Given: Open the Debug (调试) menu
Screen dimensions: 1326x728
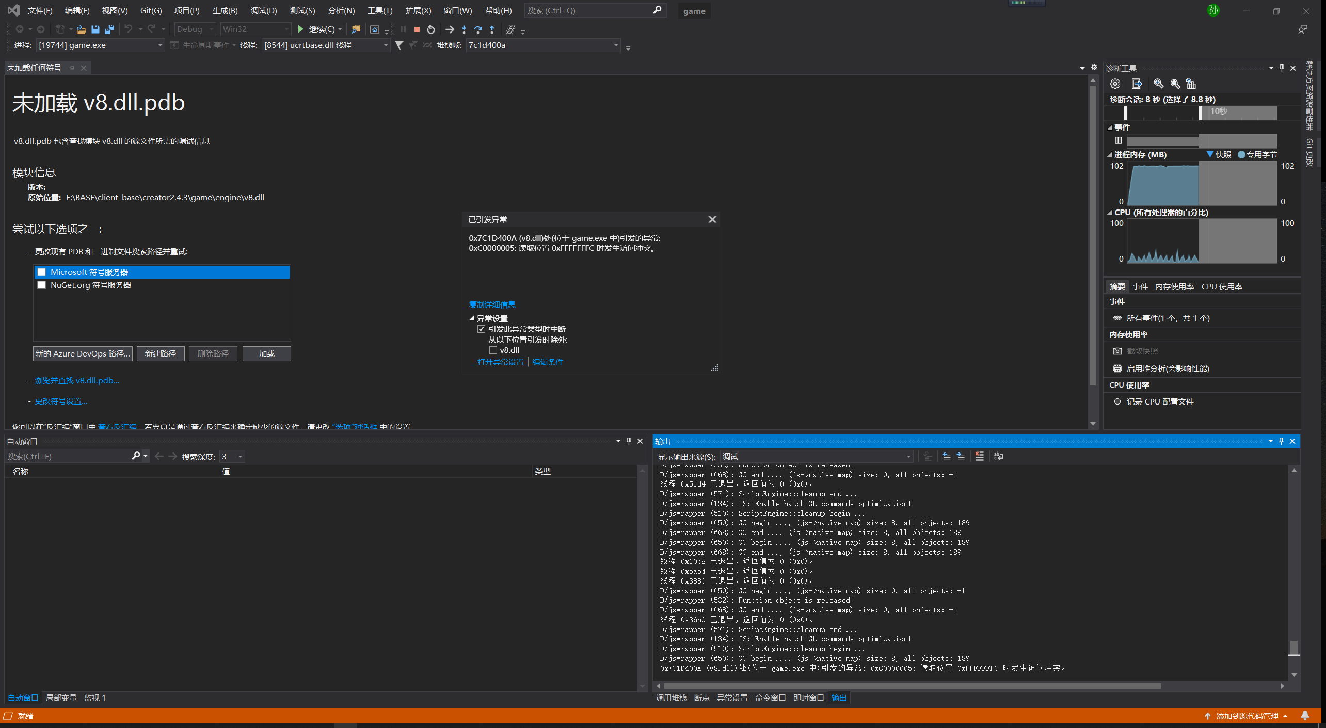Looking at the screenshot, I should coord(263,11).
